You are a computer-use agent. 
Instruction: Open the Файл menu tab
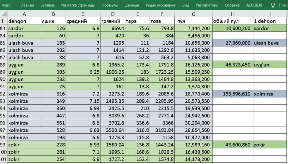[x=7, y=5]
